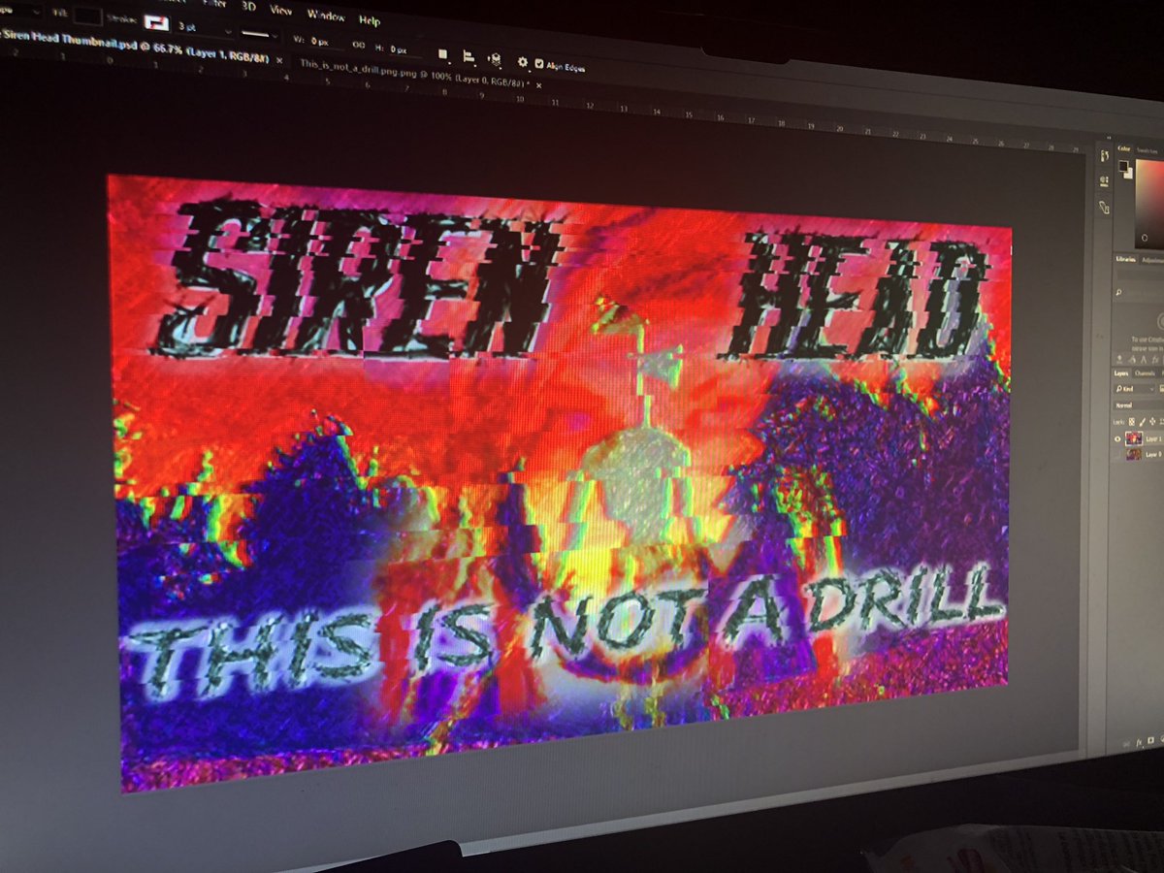Toggle the Align Edges checkbox
The height and width of the screenshot is (873, 1164).
tap(539, 64)
